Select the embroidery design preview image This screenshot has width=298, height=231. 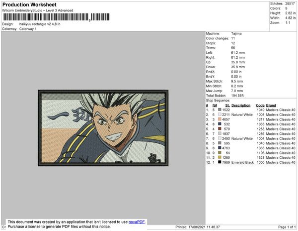pyautogui.click(x=103, y=128)
